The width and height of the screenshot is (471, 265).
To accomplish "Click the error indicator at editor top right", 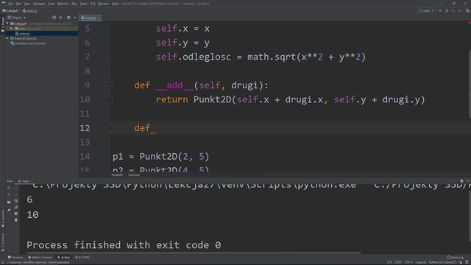I will click(x=469, y=23).
